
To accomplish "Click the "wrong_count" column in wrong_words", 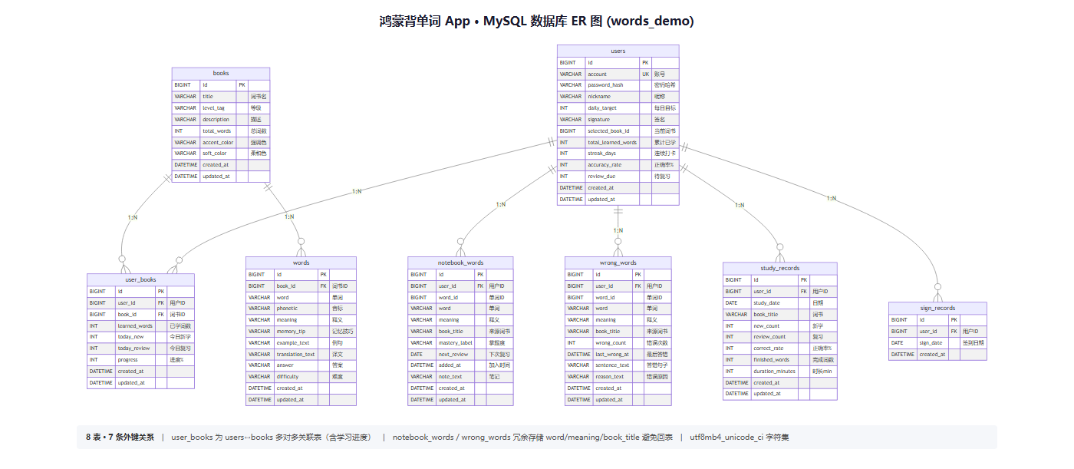I will [x=618, y=342].
